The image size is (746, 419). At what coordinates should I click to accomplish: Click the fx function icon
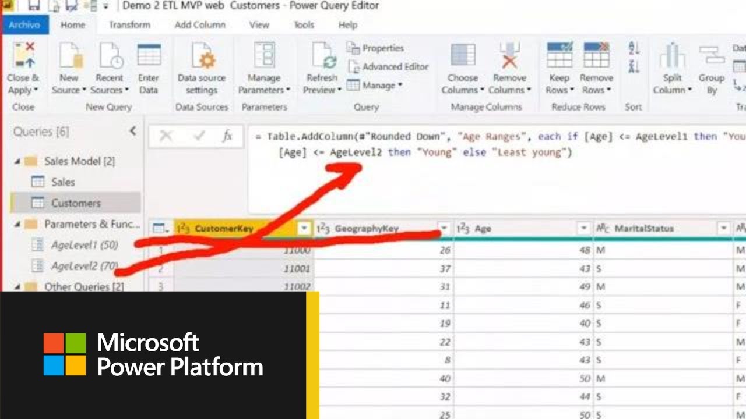tap(227, 136)
